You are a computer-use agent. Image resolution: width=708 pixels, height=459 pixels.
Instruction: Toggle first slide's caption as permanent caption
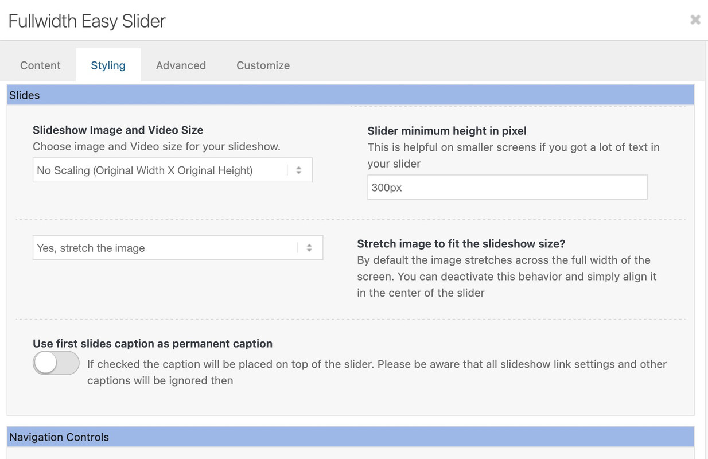56,363
